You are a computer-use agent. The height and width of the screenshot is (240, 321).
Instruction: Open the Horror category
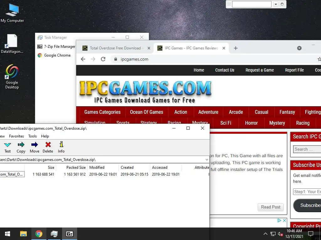pos(251,123)
